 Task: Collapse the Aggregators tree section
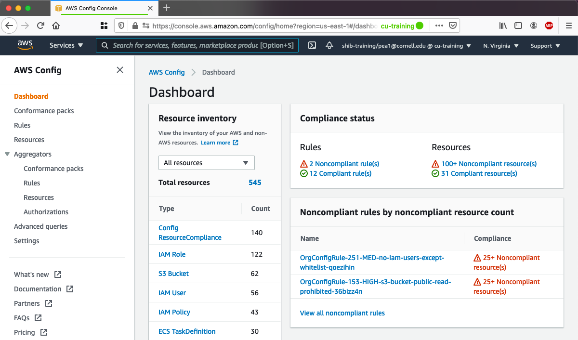[x=7, y=154]
